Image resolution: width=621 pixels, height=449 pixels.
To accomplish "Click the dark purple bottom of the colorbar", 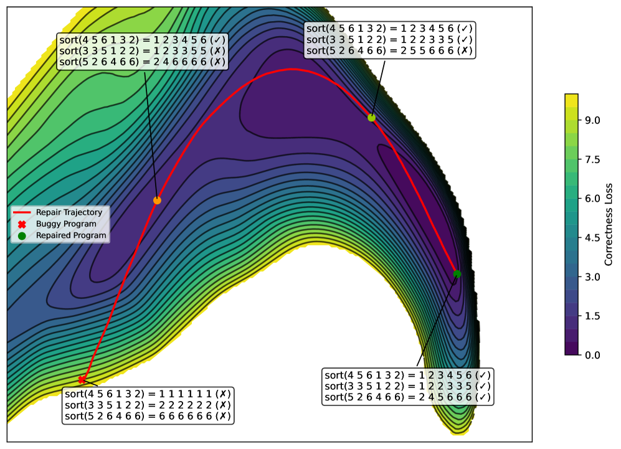I will (572, 349).
